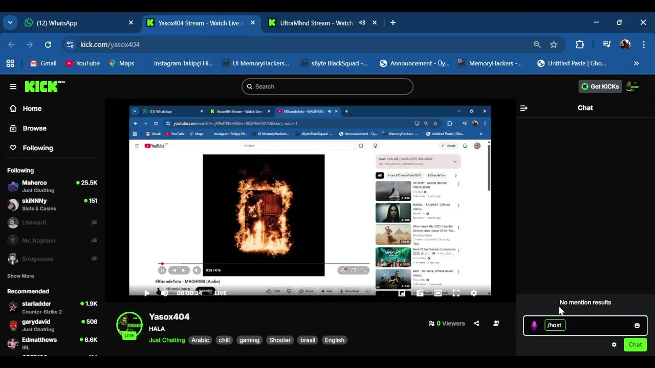Open Lhowarii offline channel
Viewport: 655px width, 368px height.
pos(52,222)
